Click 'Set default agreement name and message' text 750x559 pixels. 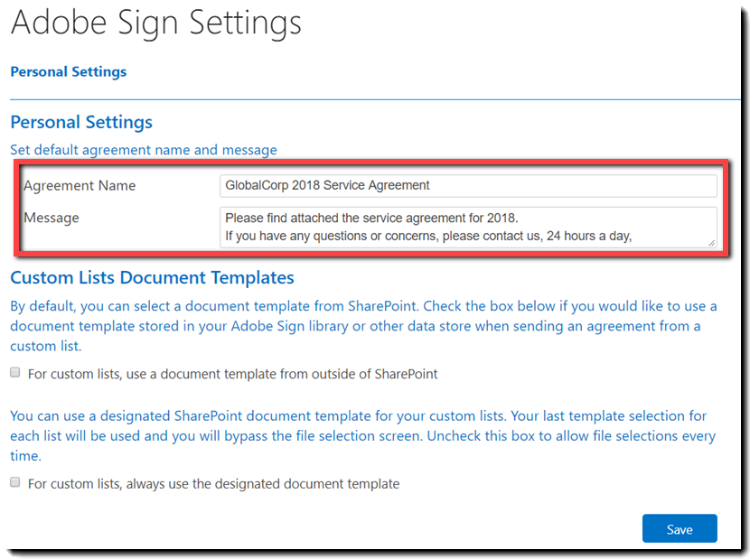click(x=144, y=150)
